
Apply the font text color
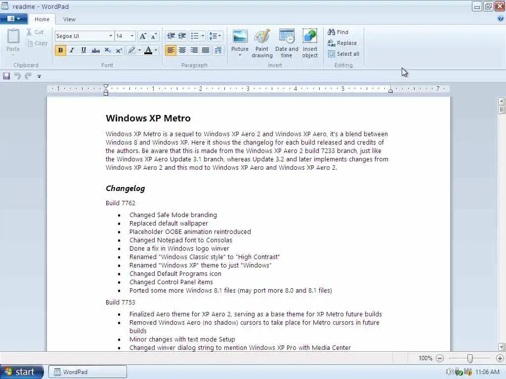(148, 50)
